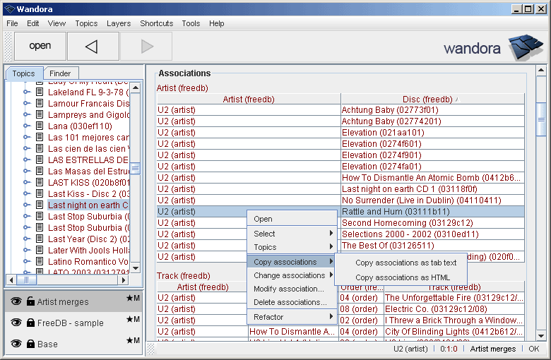The height and width of the screenshot is (360, 551).
Task: Click the closed lock icon on FreeDB - sample layer
Action: tap(30, 323)
